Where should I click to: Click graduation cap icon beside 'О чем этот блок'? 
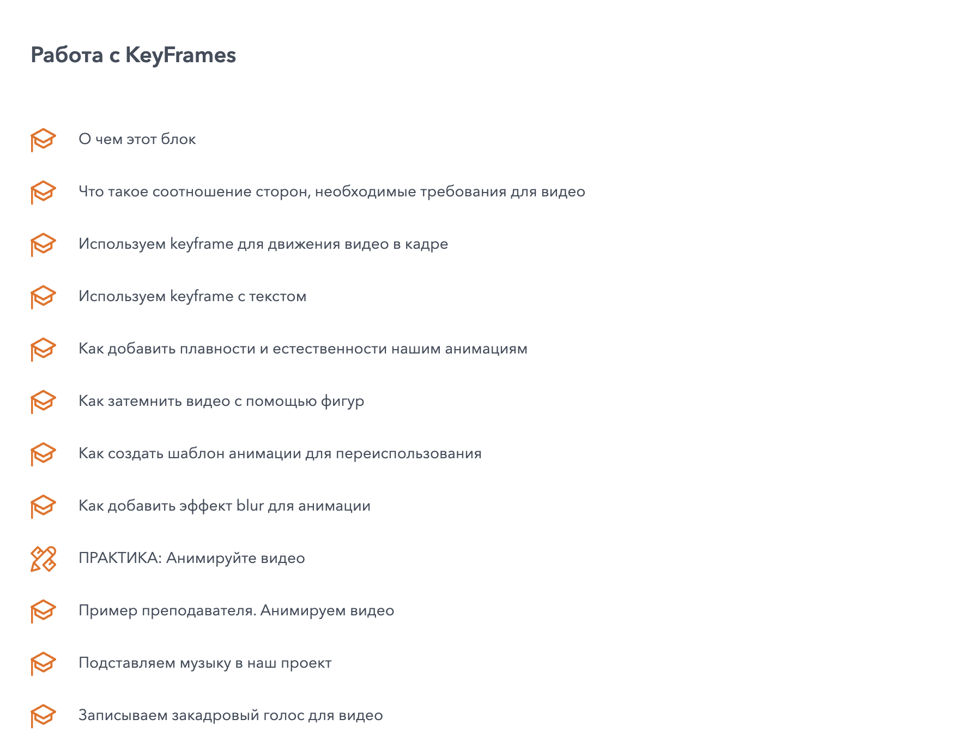[43, 140]
